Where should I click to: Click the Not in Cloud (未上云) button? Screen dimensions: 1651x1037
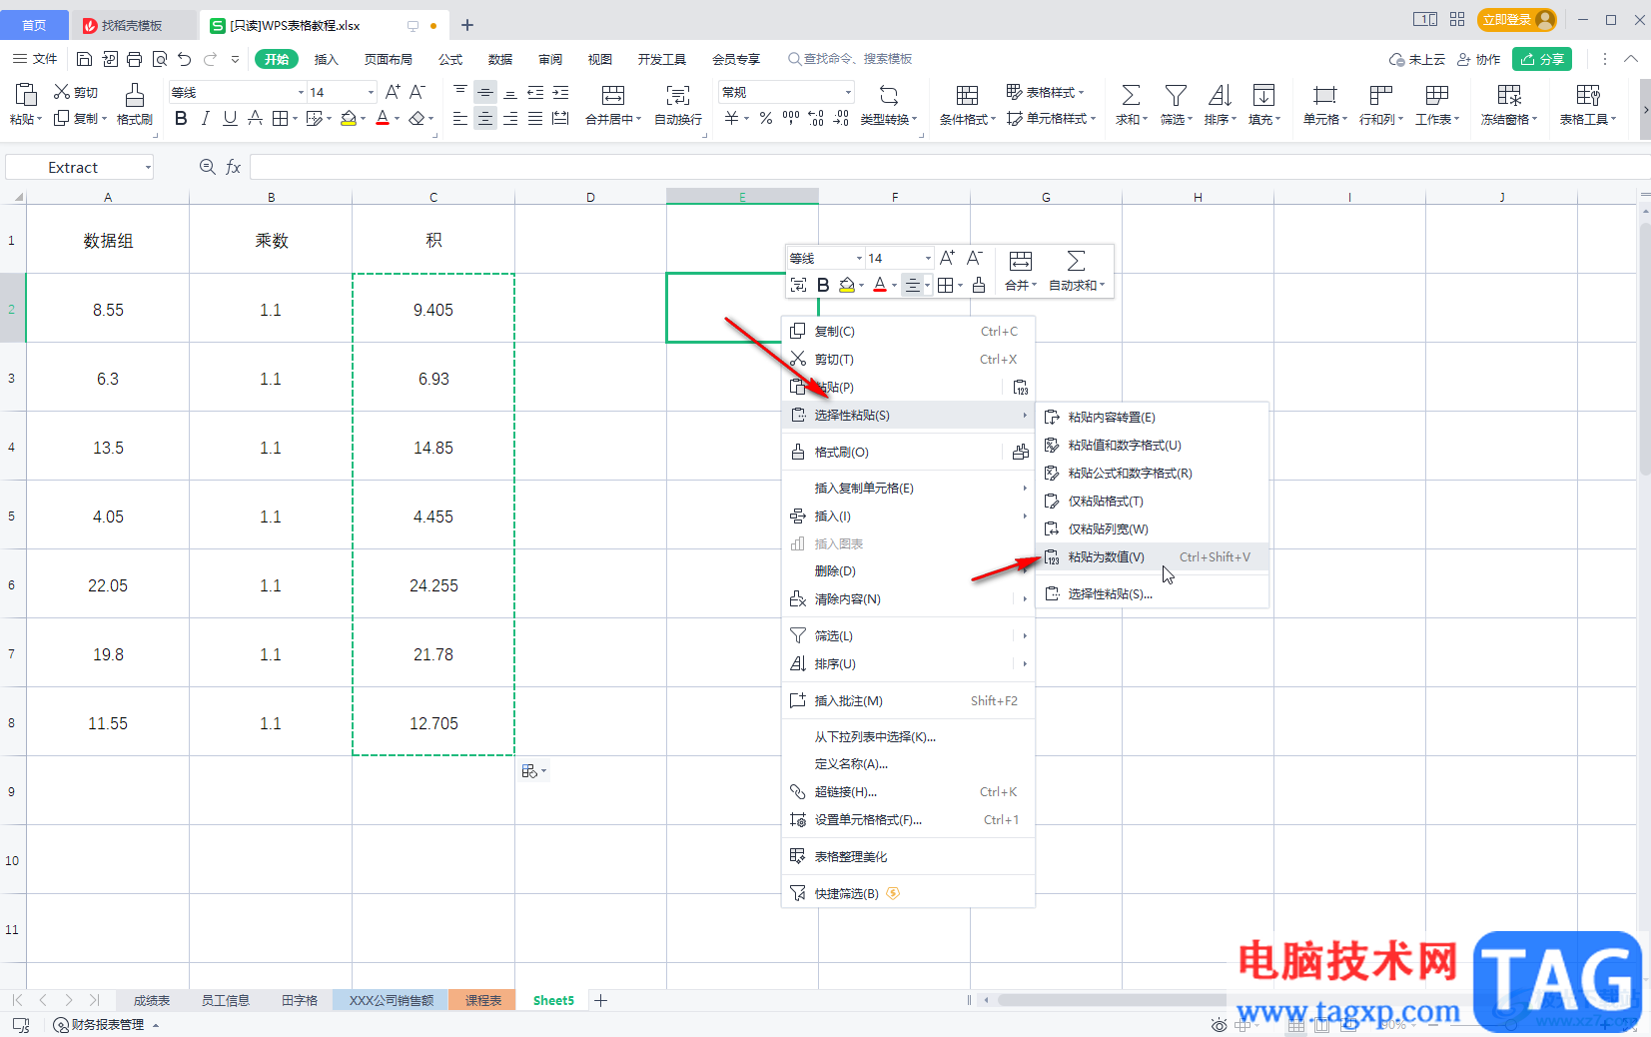[1416, 59]
